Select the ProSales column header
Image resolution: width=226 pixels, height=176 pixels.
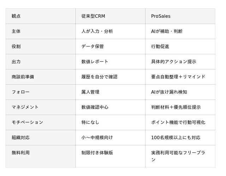click(x=161, y=16)
